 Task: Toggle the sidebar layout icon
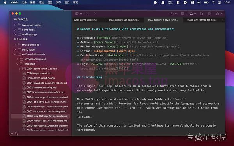coord(77,14)
